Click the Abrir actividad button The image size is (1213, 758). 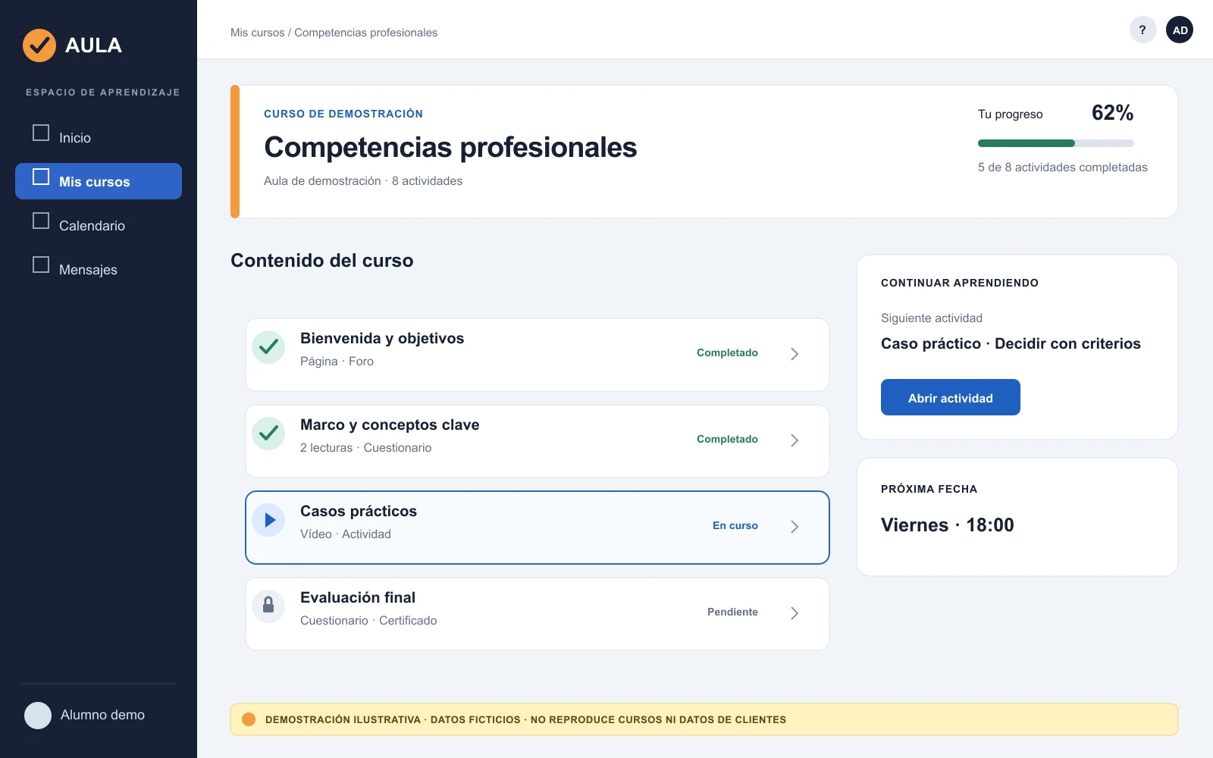pos(951,397)
